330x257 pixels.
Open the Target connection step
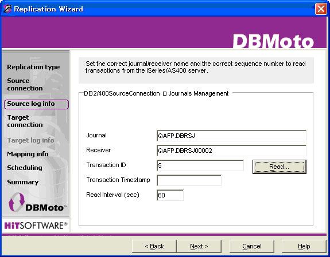tap(25, 121)
